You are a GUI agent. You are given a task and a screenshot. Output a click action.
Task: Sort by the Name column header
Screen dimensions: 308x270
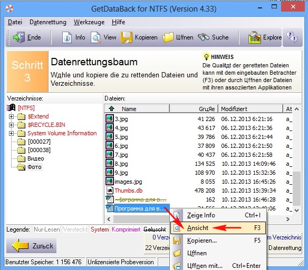(137, 109)
